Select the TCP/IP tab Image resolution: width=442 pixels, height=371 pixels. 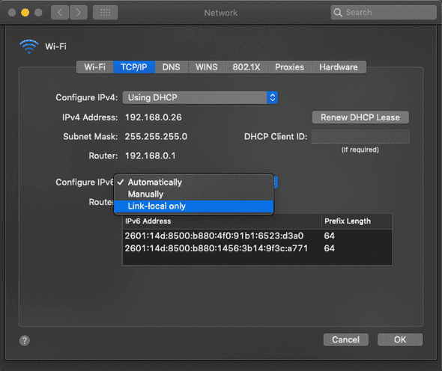pyautogui.click(x=134, y=67)
